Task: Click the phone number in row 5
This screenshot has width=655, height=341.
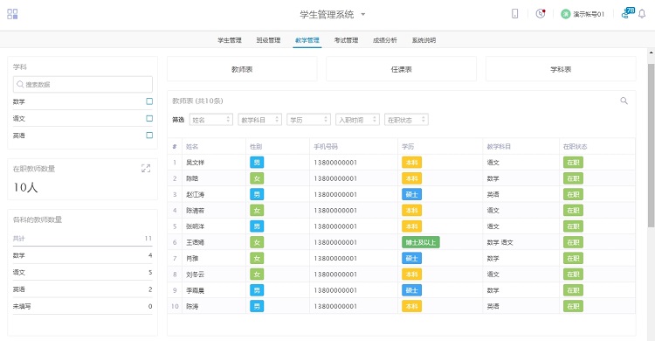Action: coord(335,226)
